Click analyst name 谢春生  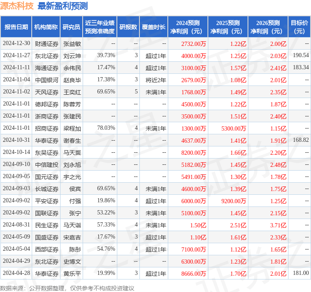pos(72,141)
